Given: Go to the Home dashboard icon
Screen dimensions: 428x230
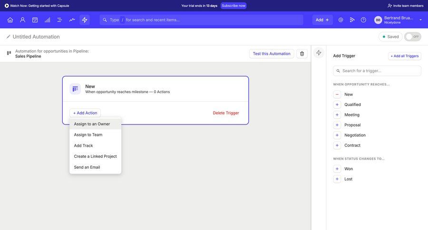Looking at the screenshot, I should (10, 20).
